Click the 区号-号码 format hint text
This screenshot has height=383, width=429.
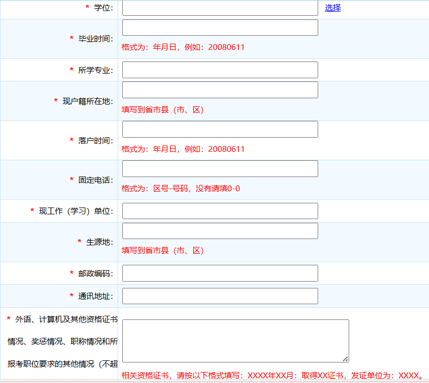point(181,189)
